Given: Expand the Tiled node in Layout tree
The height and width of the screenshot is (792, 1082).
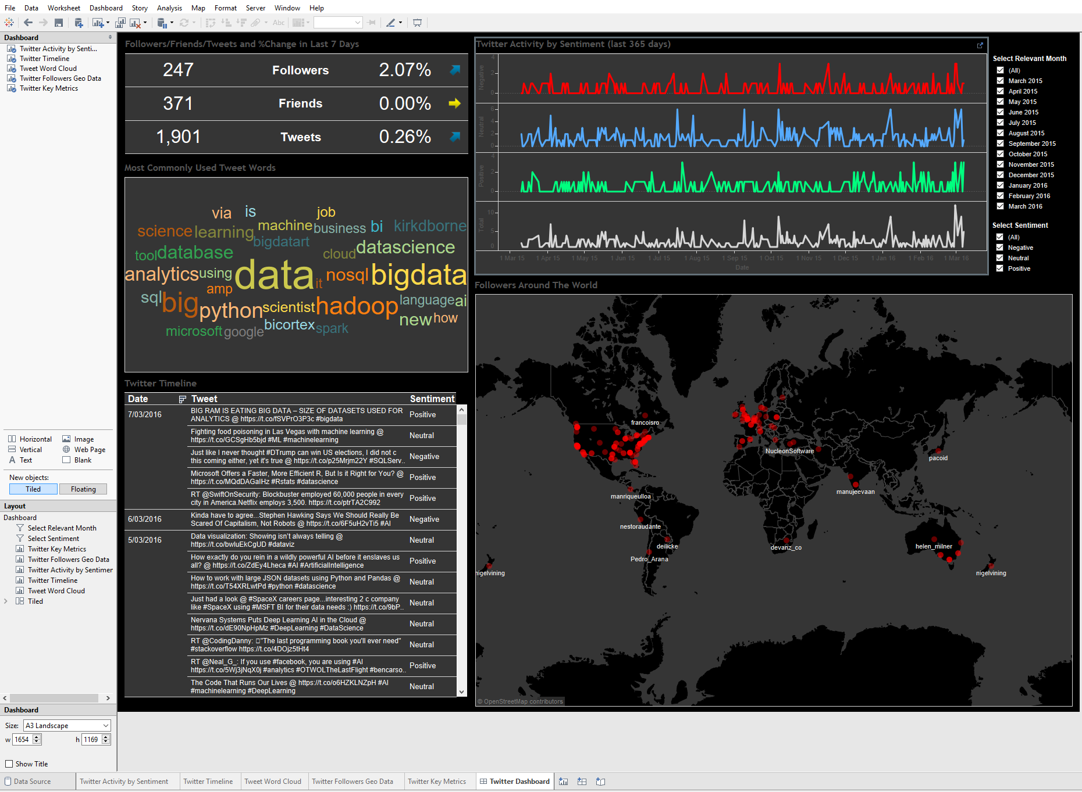Looking at the screenshot, I should (x=6, y=601).
